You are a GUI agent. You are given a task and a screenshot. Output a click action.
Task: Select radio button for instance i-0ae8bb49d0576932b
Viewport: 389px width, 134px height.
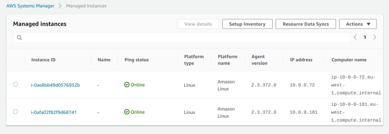pyautogui.click(x=15, y=85)
